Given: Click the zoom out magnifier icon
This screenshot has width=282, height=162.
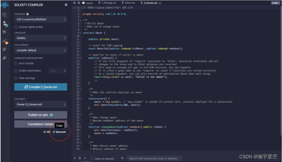Looking at the screenshot, I should click(75, 3).
